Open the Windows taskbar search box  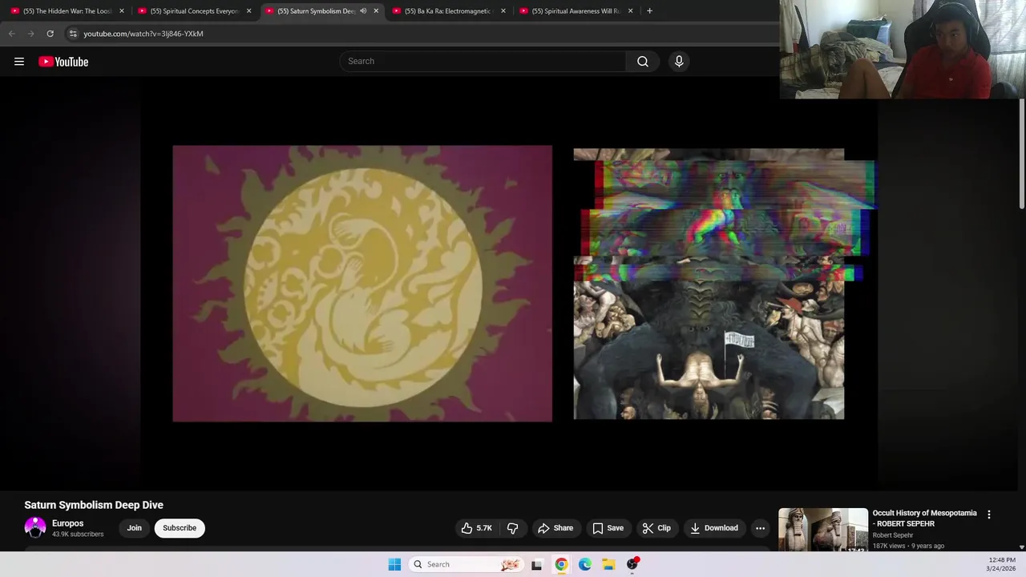pyautogui.click(x=466, y=564)
